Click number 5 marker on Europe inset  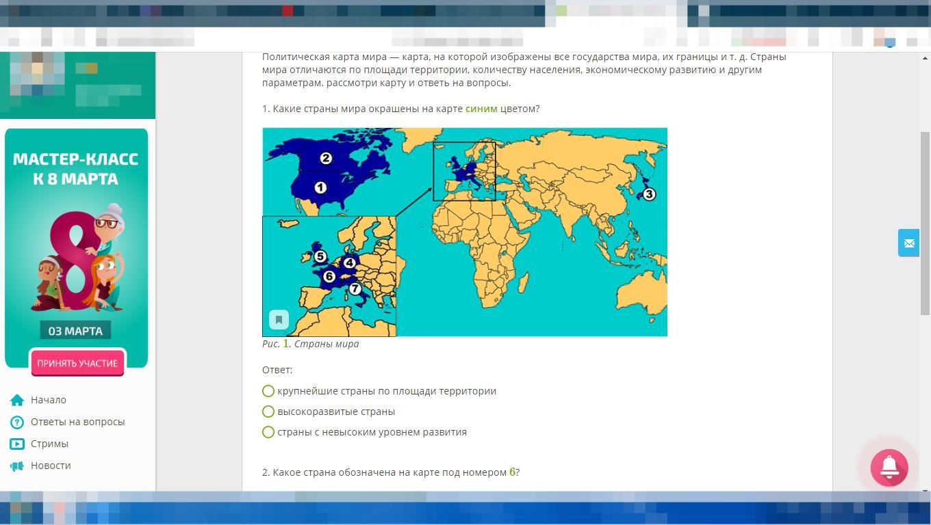(x=320, y=256)
